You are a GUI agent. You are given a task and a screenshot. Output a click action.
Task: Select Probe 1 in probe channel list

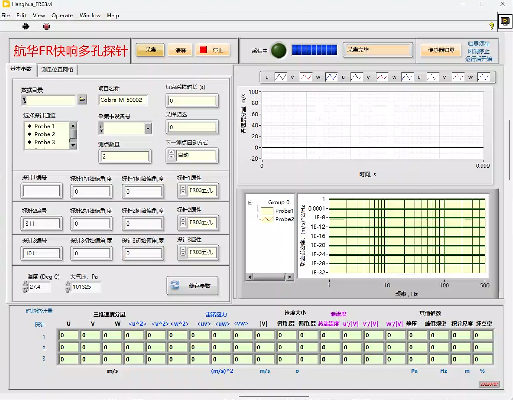tap(45, 126)
